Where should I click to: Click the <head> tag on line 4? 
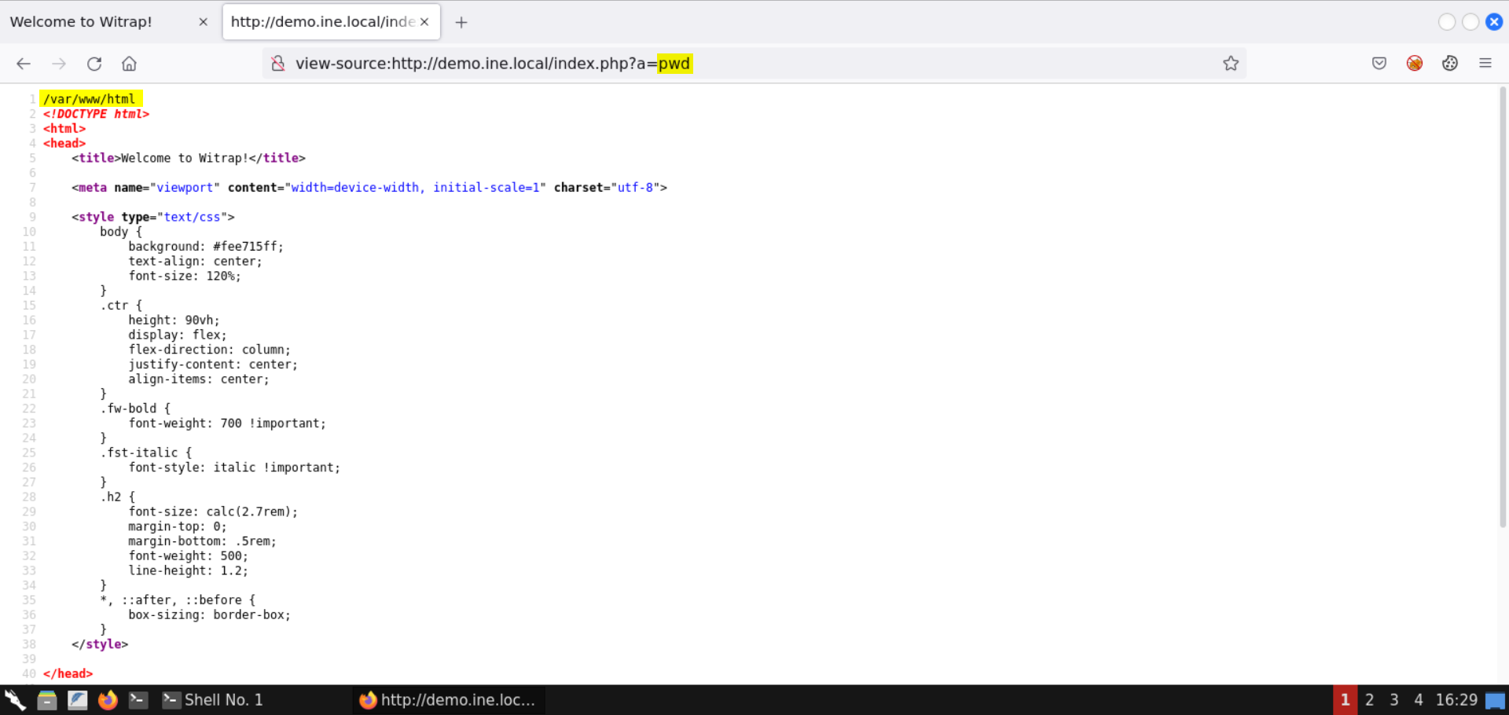[x=64, y=143]
